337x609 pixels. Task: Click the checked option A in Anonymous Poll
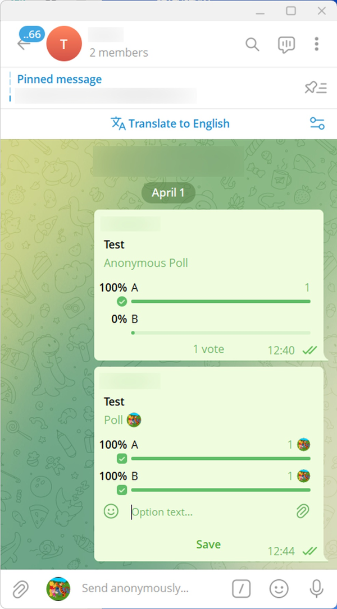[x=122, y=302]
